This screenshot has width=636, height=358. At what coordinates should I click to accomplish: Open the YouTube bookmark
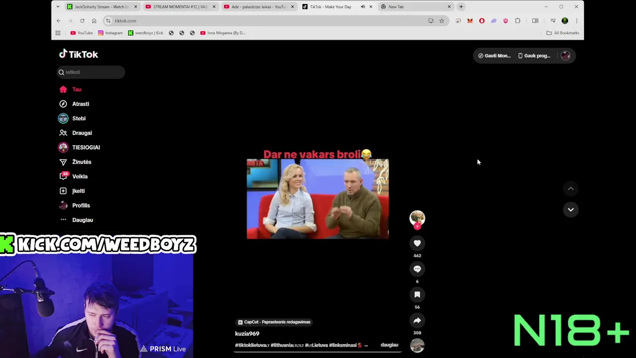pyautogui.click(x=81, y=33)
